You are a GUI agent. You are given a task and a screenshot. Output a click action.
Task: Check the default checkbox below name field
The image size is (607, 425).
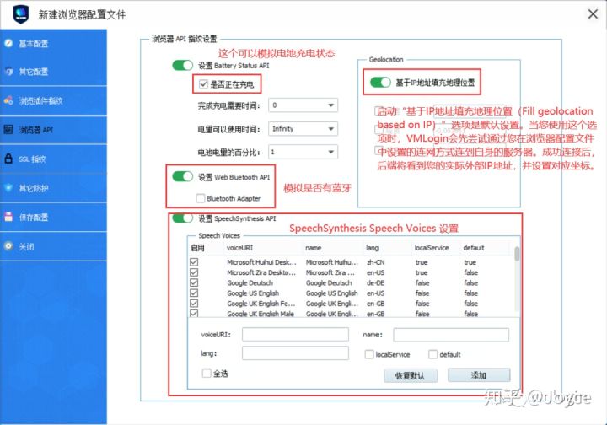coord(432,354)
